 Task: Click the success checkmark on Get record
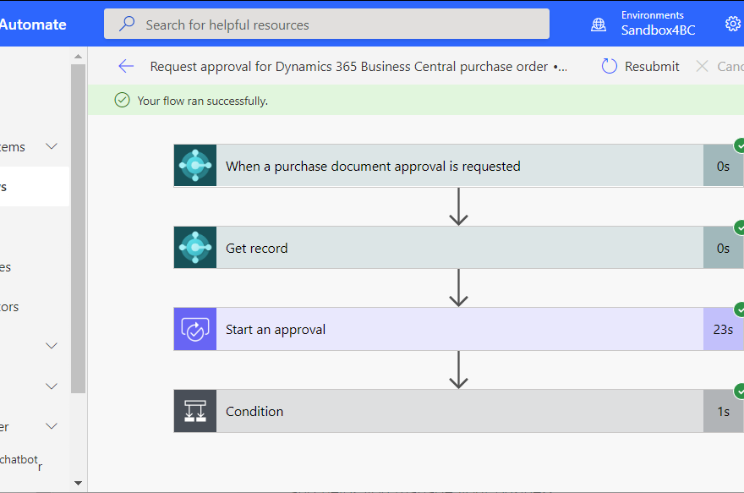tap(739, 228)
